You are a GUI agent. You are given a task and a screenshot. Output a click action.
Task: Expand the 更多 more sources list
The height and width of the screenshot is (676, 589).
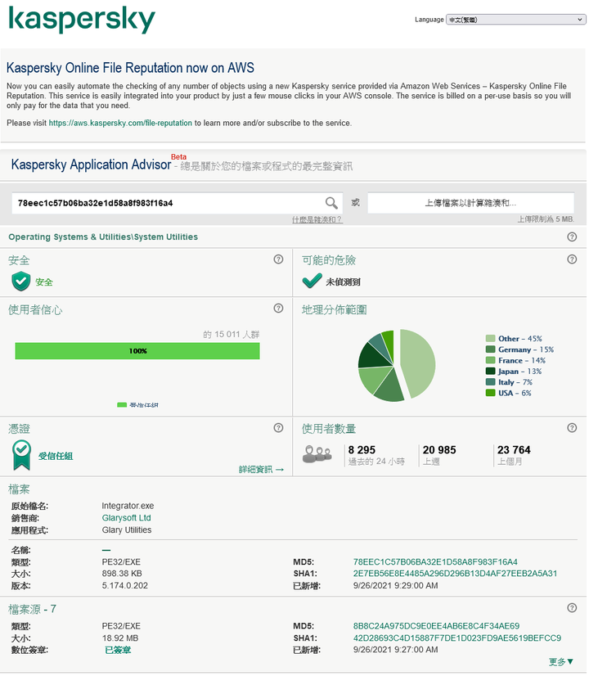pos(561,662)
